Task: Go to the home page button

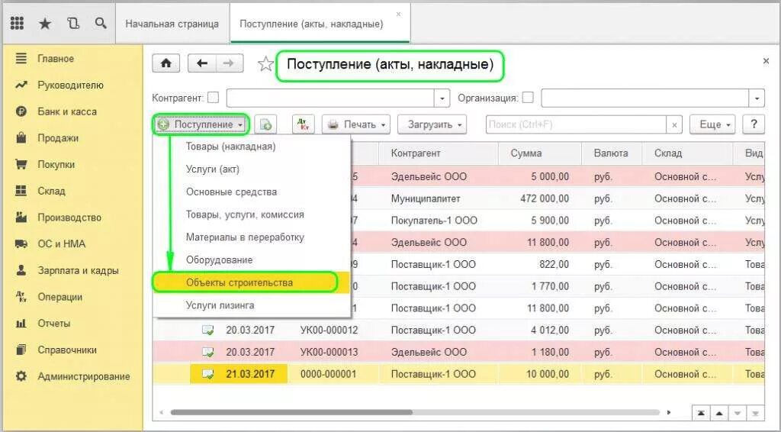Action: [166, 63]
